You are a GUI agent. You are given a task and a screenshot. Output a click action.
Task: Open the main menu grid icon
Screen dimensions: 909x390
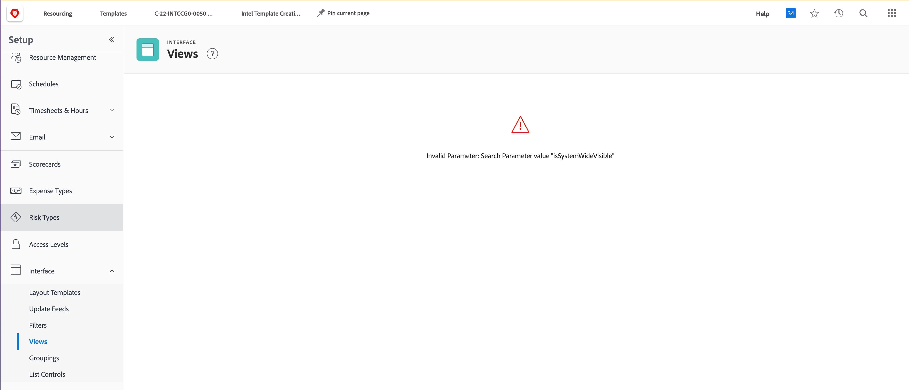pos(892,13)
